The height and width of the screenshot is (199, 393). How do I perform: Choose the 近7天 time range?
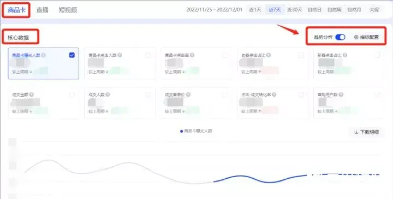(x=275, y=10)
